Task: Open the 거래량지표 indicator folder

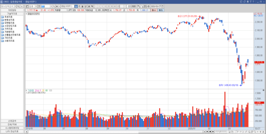Action: pos(8,32)
